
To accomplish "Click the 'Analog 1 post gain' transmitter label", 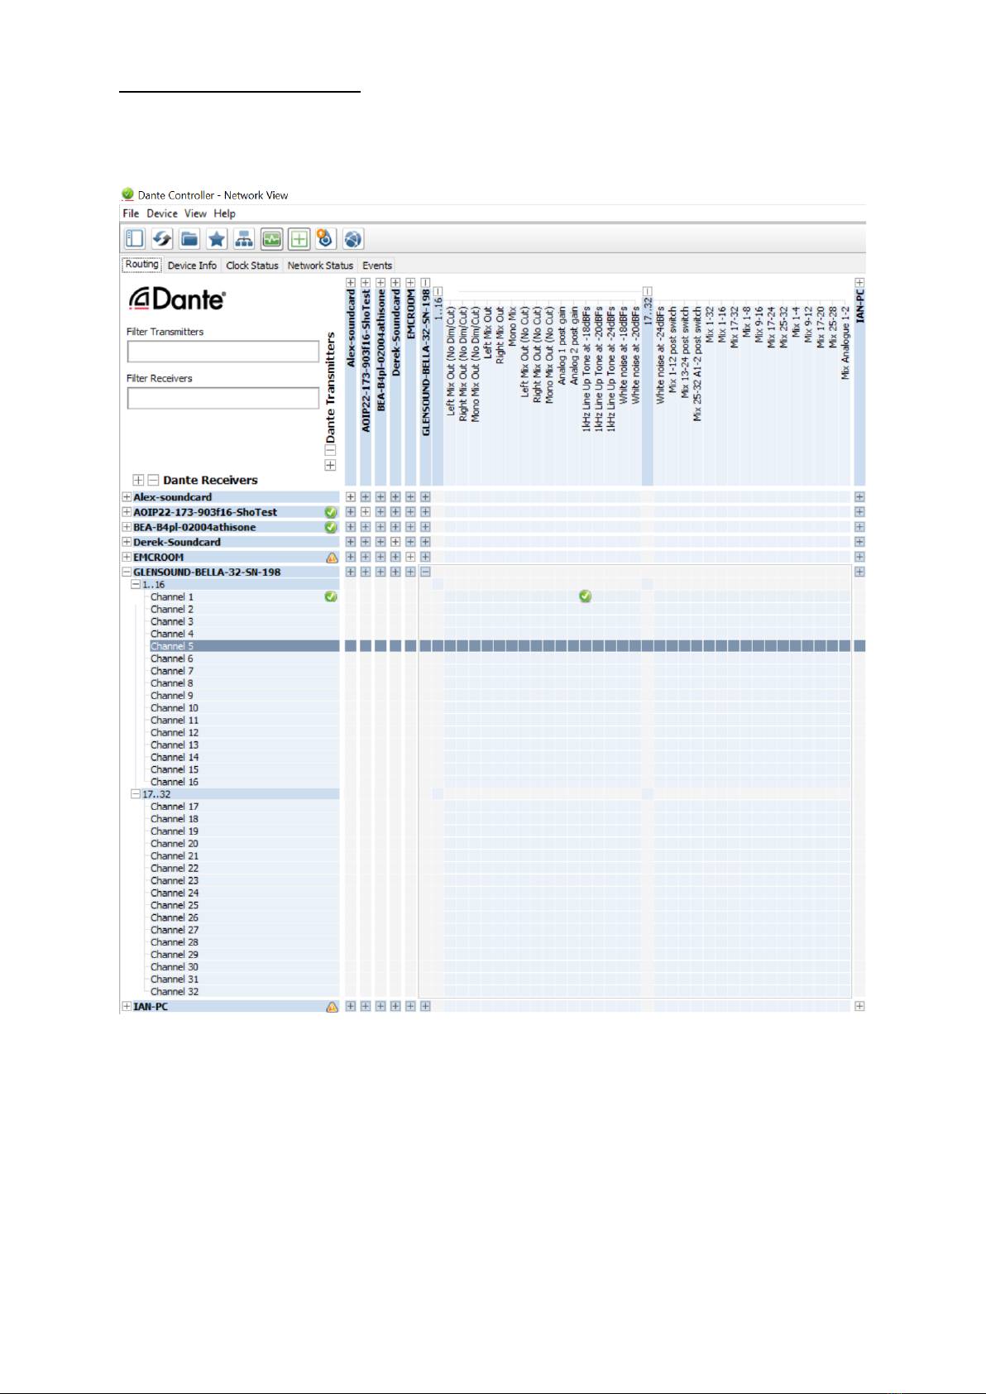I will [562, 345].
